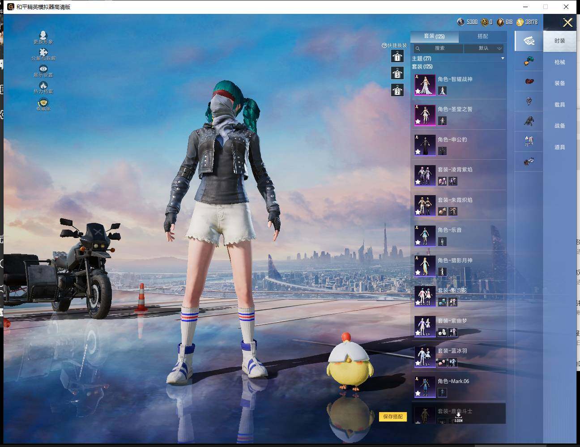580x447 pixels.
Task: Select the dark jacket category icon
Action: [x=529, y=121]
